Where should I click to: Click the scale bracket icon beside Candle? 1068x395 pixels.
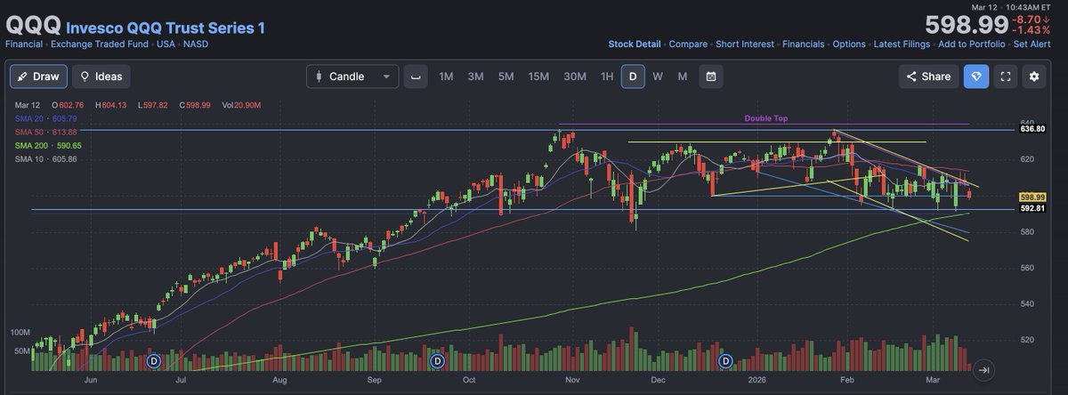click(414, 77)
